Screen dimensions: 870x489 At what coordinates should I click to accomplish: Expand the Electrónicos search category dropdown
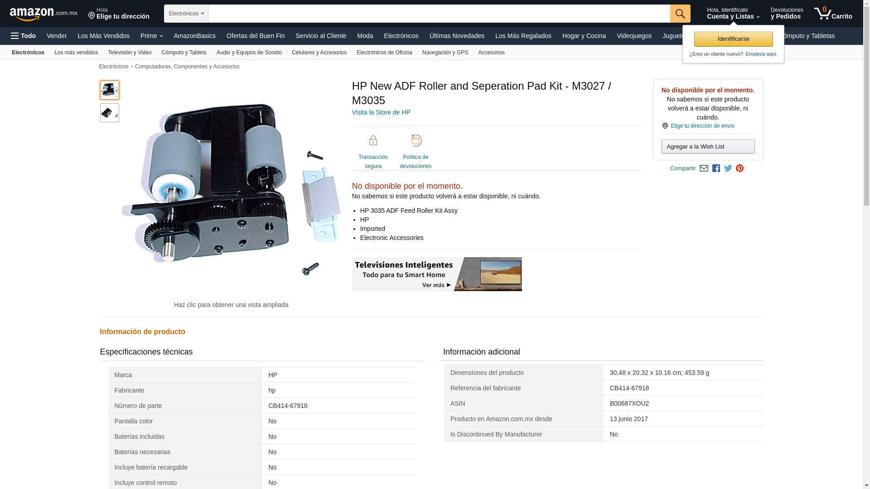[x=186, y=14]
